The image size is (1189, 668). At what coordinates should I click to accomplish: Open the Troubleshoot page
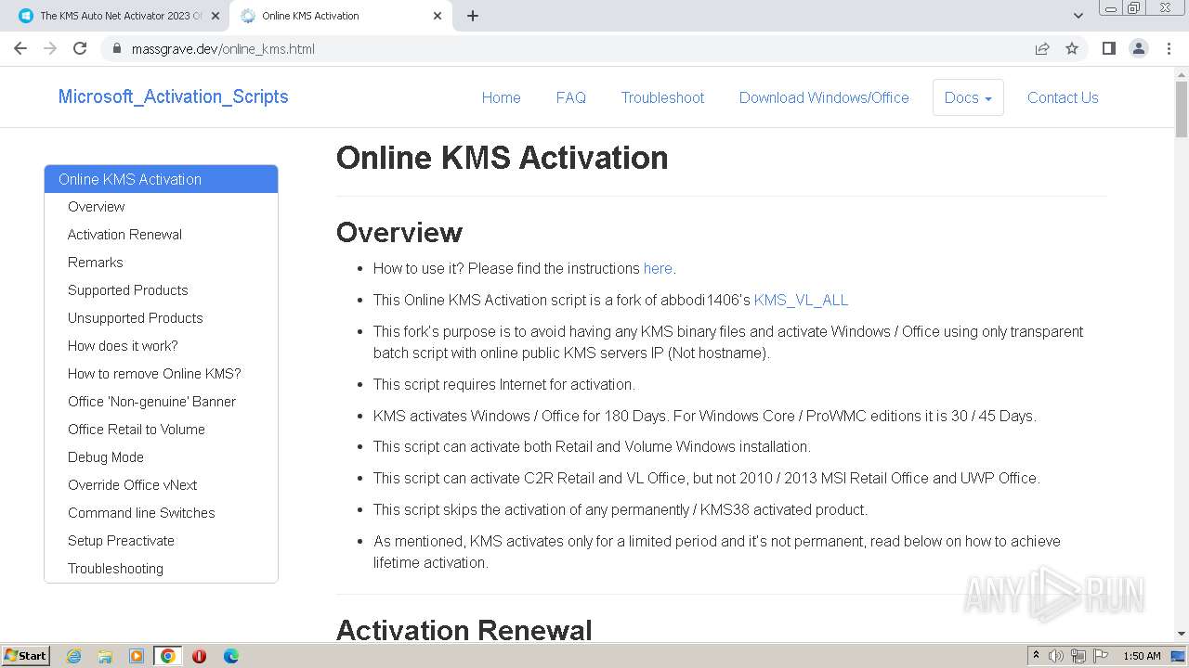[x=662, y=97]
